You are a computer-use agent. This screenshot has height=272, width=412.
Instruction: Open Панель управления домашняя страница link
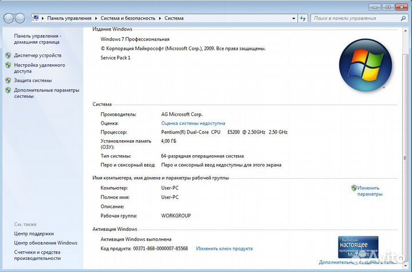click(37, 39)
